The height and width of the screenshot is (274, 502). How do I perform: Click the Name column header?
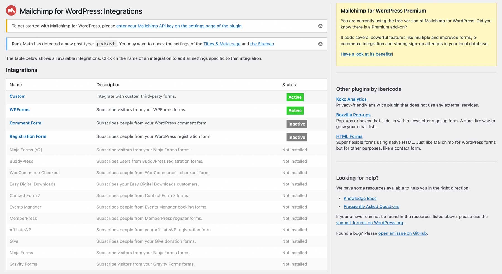tap(16, 85)
